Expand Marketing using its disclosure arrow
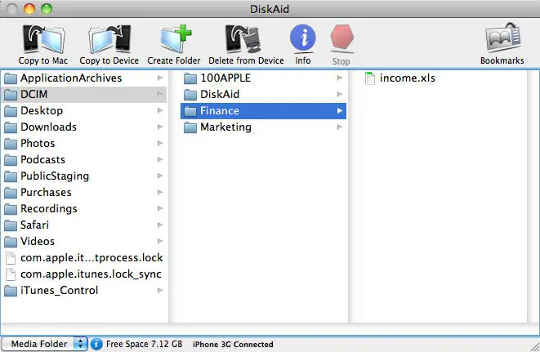 coord(340,127)
